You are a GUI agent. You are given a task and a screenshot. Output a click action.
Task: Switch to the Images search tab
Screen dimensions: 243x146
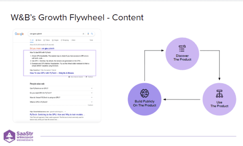pos(55,40)
